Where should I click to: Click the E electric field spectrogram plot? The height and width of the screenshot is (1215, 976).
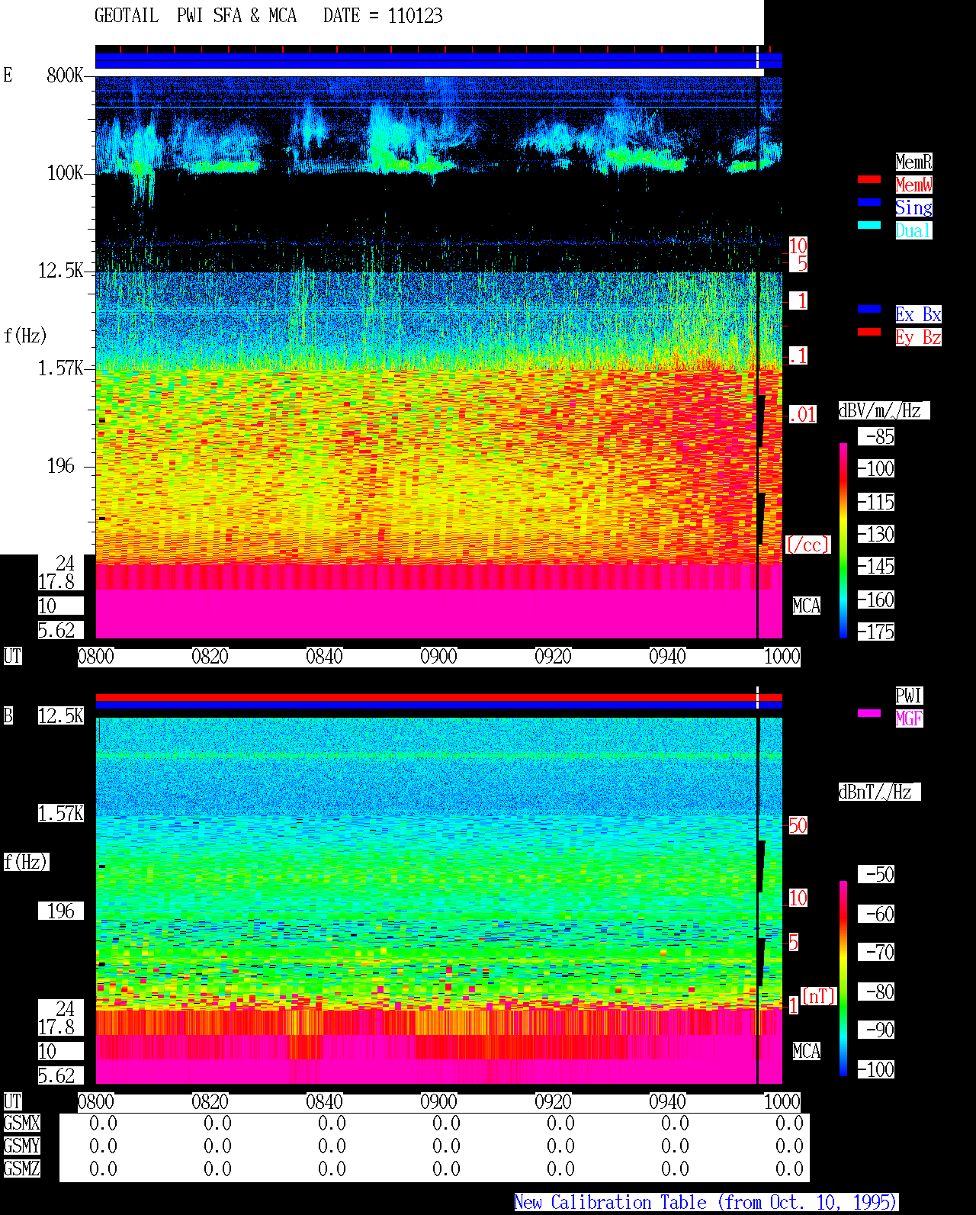(438, 357)
